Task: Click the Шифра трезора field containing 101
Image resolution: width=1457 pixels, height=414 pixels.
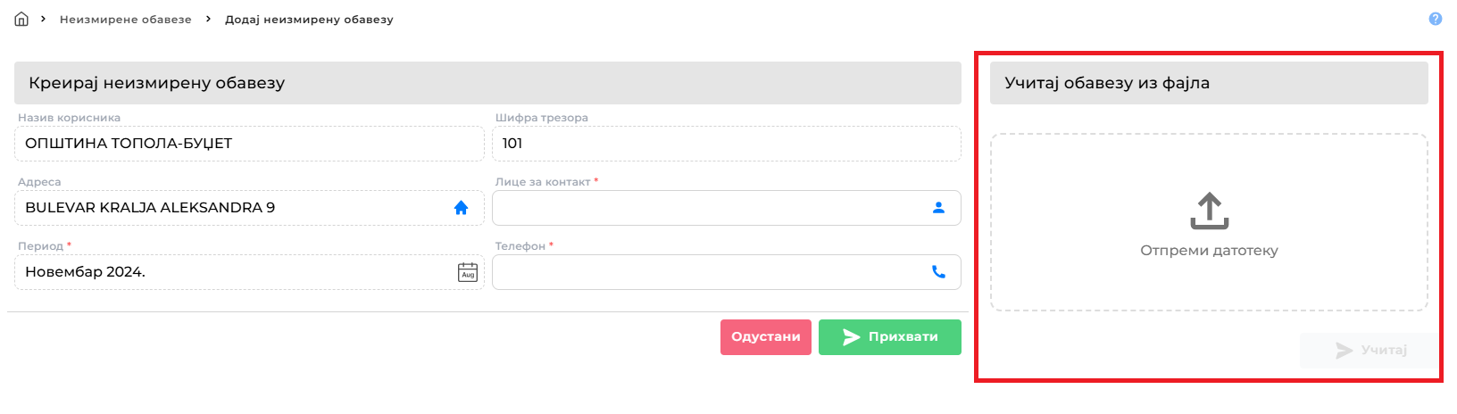Action: point(727,144)
